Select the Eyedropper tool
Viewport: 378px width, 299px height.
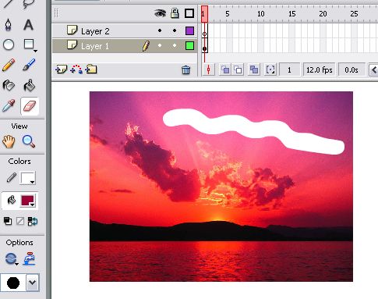9,105
